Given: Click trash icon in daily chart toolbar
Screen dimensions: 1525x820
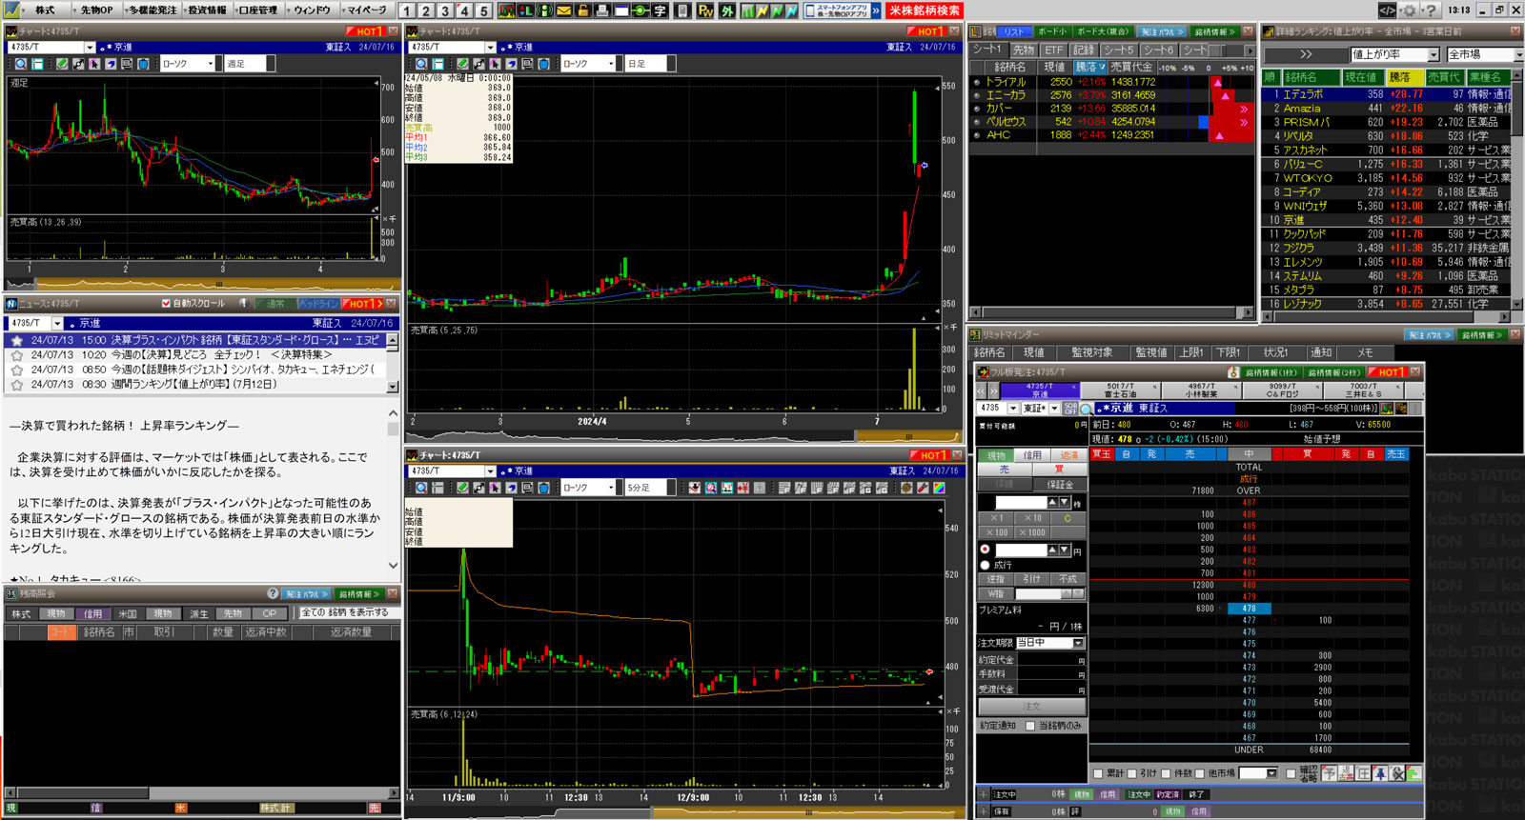Looking at the screenshot, I should 543,64.
